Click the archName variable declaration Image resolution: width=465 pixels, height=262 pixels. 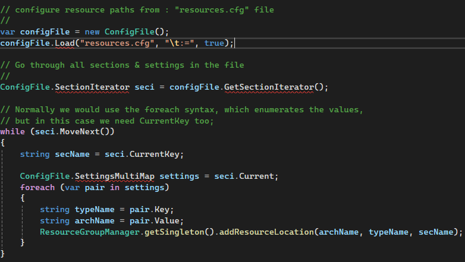coord(95,221)
